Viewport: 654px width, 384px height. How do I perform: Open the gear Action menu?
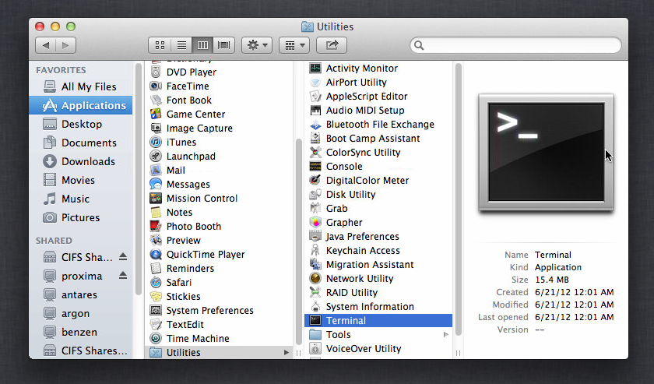click(x=257, y=45)
